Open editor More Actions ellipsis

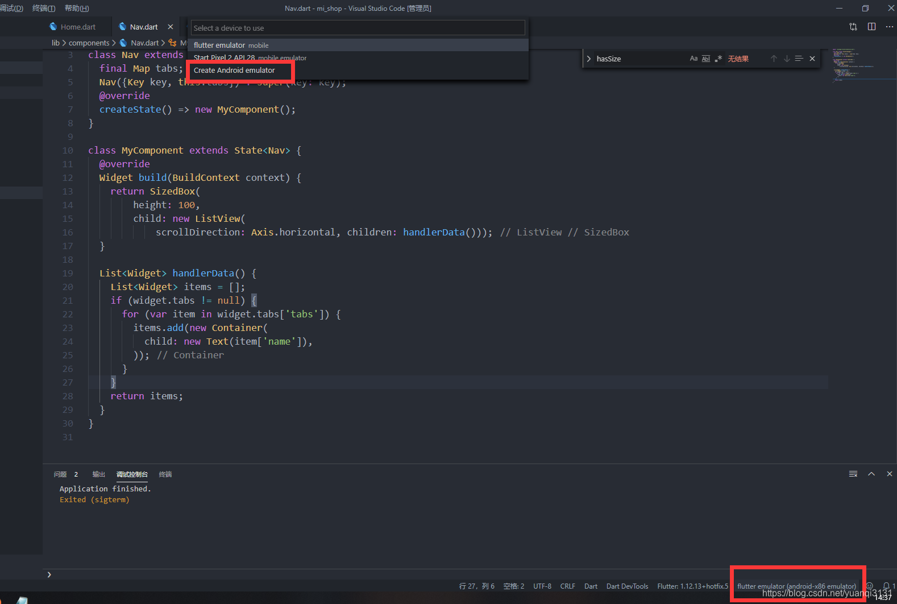click(x=890, y=27)
